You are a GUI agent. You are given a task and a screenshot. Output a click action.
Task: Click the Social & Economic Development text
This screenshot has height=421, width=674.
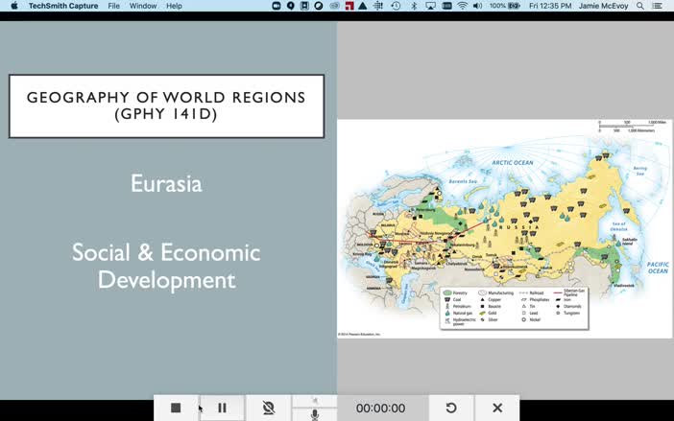click(166, 266)
